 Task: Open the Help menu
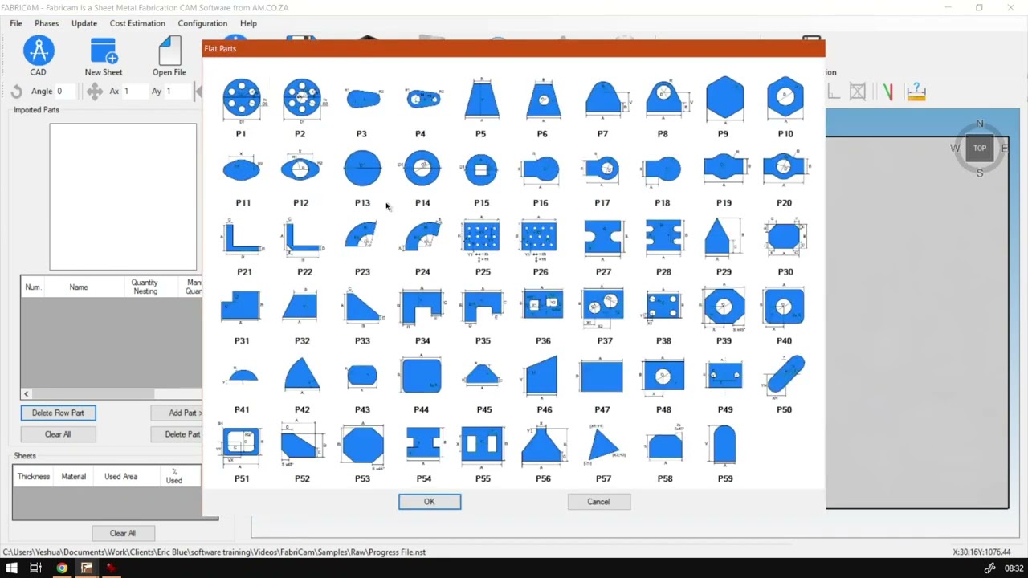[248, 23]
